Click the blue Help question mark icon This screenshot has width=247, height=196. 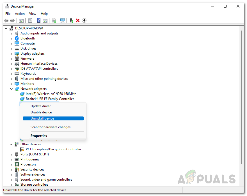coord(38,20)
